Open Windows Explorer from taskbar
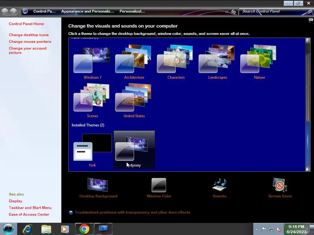This screenshot has width=314, height=235. [x=46, y=229]
